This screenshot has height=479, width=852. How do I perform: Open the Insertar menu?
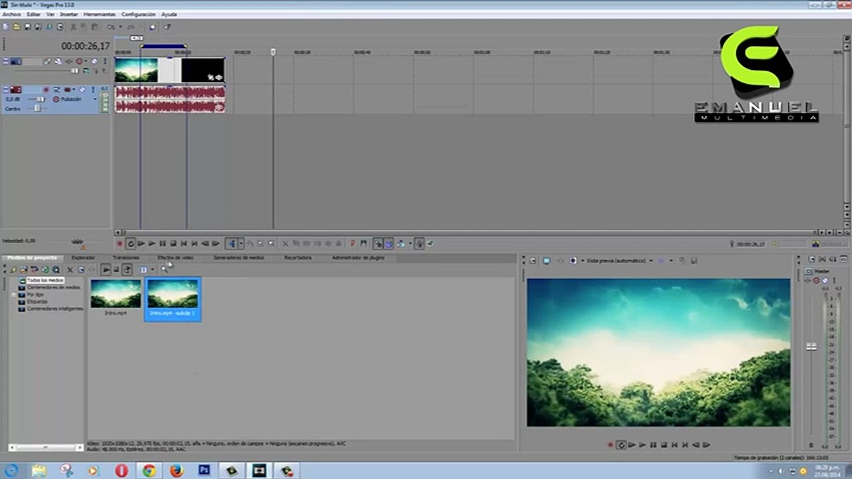[x=69, y=14]
